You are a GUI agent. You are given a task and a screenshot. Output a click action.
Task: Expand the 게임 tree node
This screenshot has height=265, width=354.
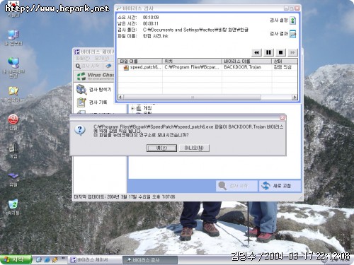(x=132, y=108)
